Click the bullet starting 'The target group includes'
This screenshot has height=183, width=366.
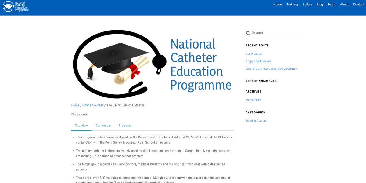[150, 167]
